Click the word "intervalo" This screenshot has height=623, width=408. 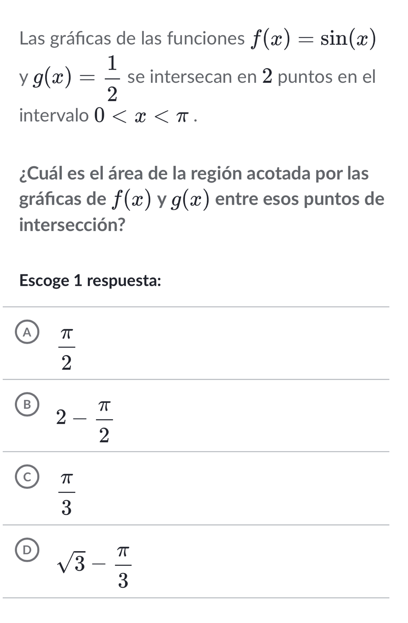point(54,116)
